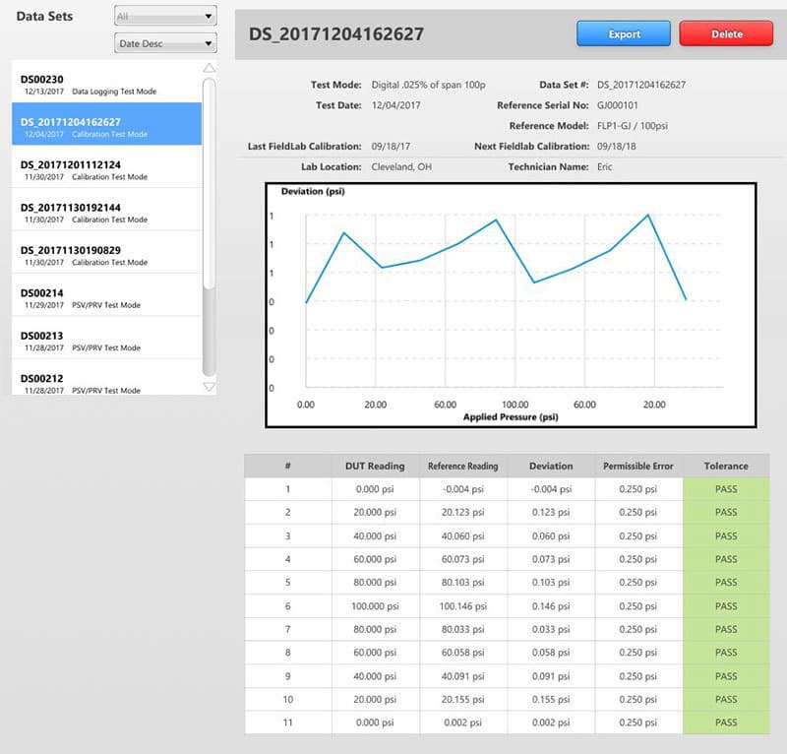787x754 pixels.
Task: Select data set DS00213
Action: pos(106,341)
